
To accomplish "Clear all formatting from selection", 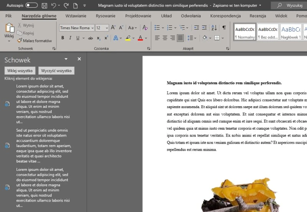I will point(145,28).
